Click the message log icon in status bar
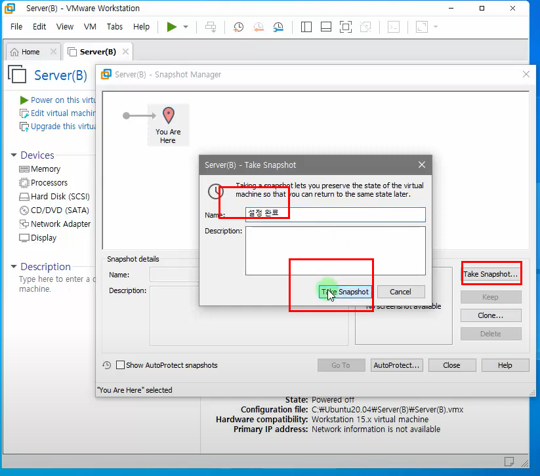This screenshot has height=476, width=540. [x=509, y=462]
